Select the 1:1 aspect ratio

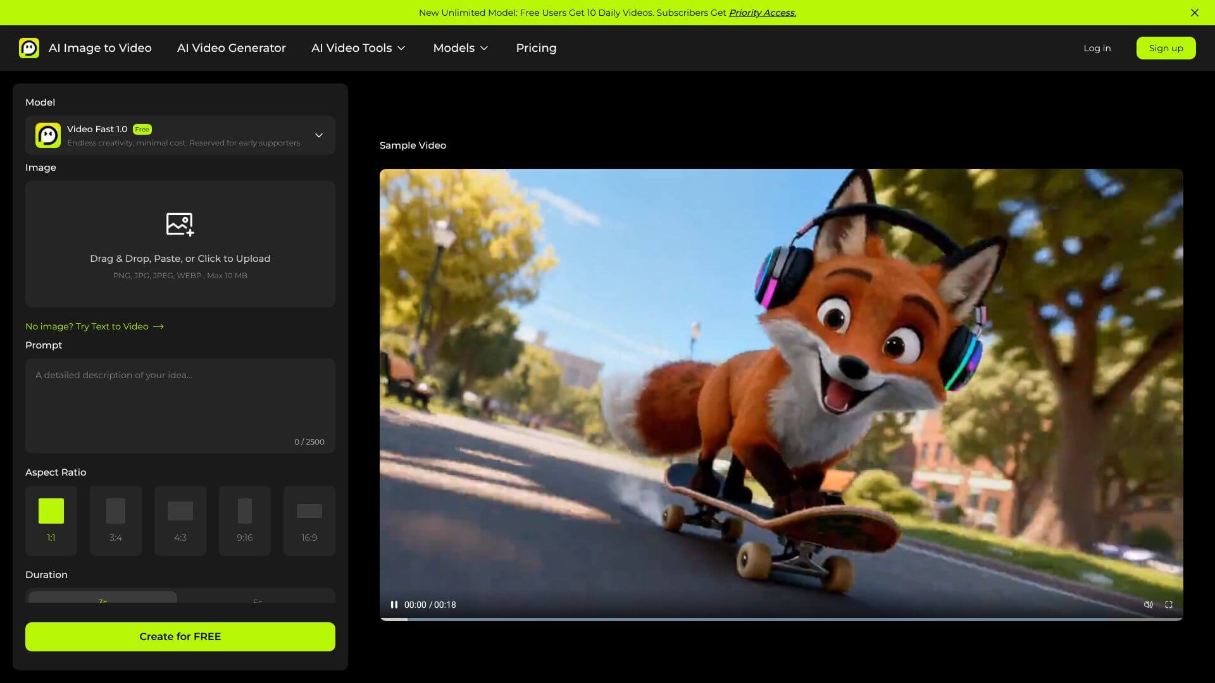coord(51,520)
